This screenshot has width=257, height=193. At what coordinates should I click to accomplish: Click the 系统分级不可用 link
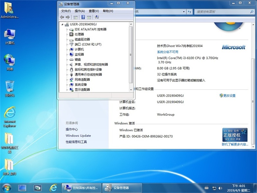click(167, 52)
